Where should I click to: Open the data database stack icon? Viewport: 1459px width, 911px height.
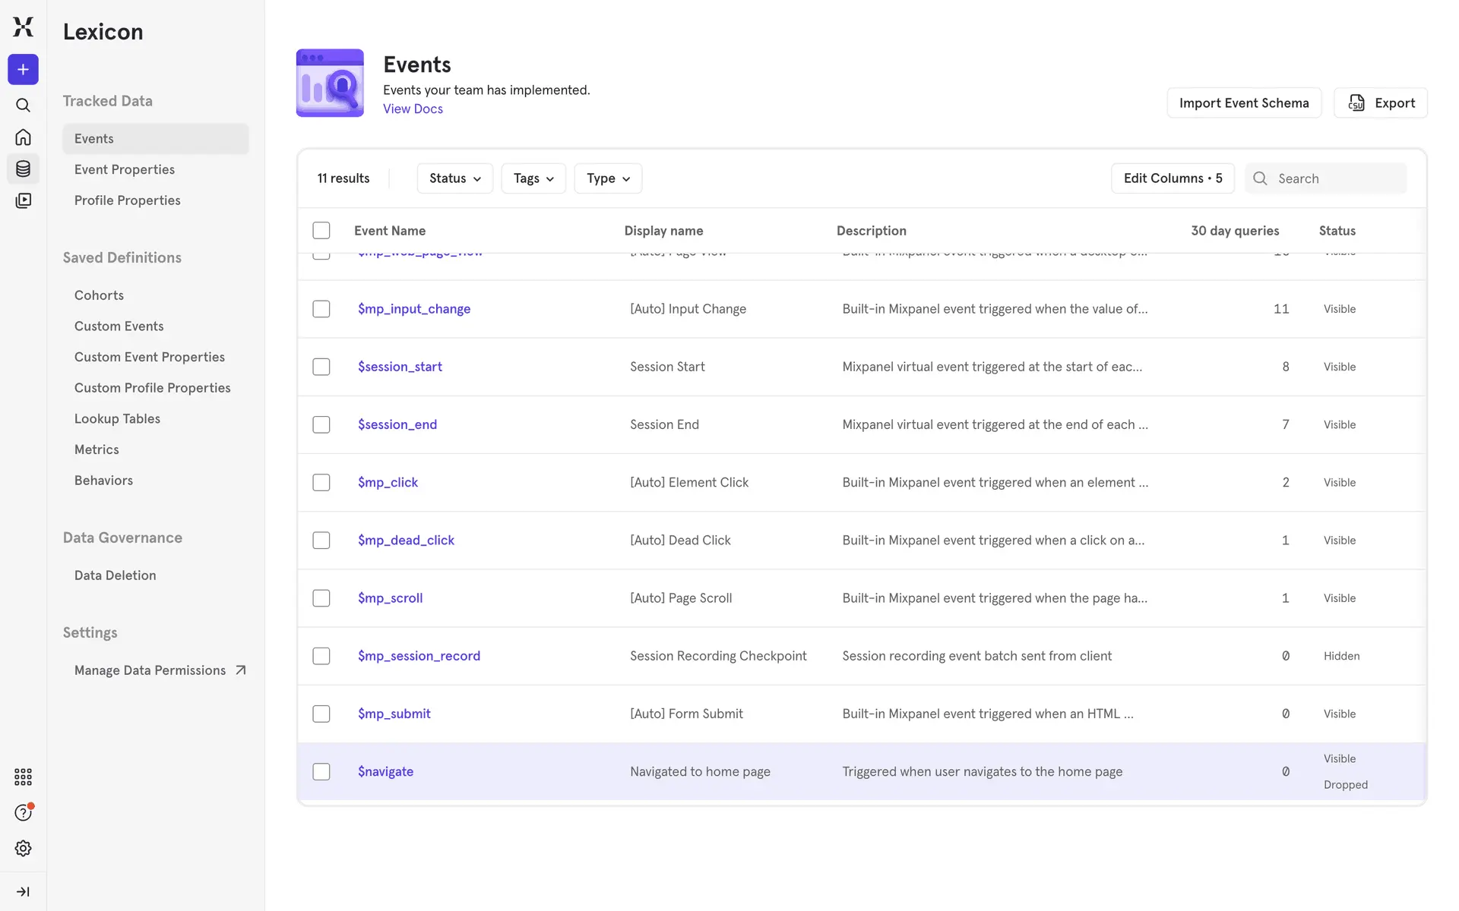23,169
